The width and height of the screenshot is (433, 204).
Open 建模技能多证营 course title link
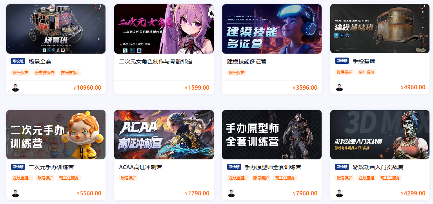point(247,61)
